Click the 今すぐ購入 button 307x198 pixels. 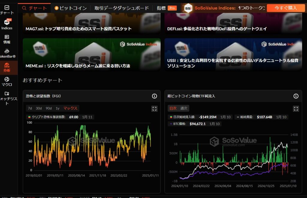(x=286, y=8)
